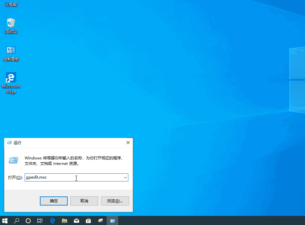
Task: Open the Windows Start menu
Action: pyautogui.click(x=5, y=220)
